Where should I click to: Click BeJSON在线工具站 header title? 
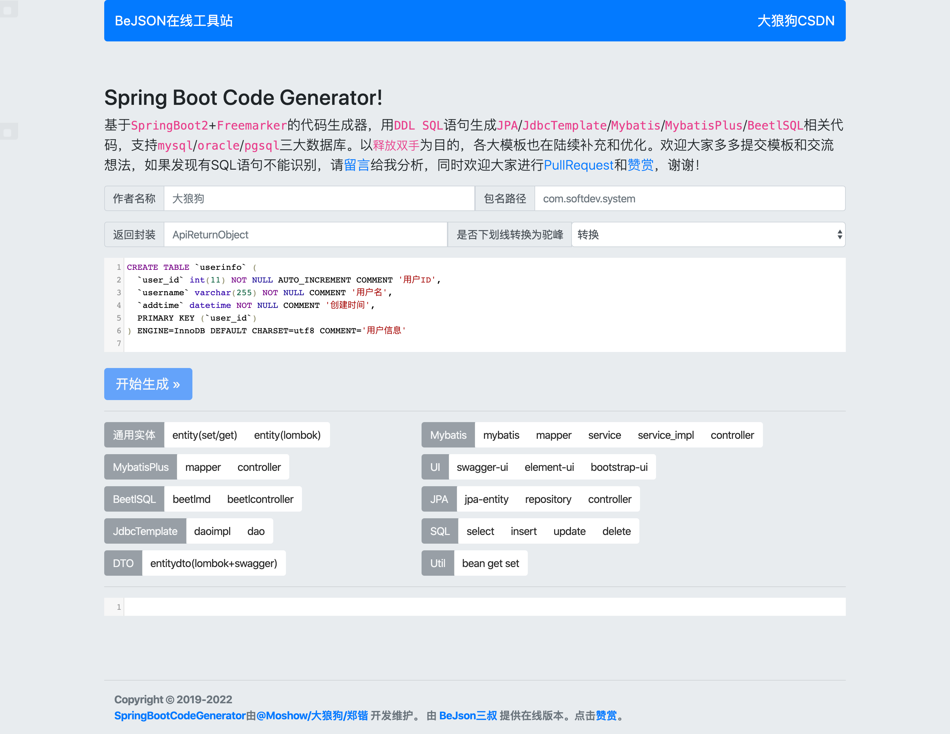pos(174,21)
